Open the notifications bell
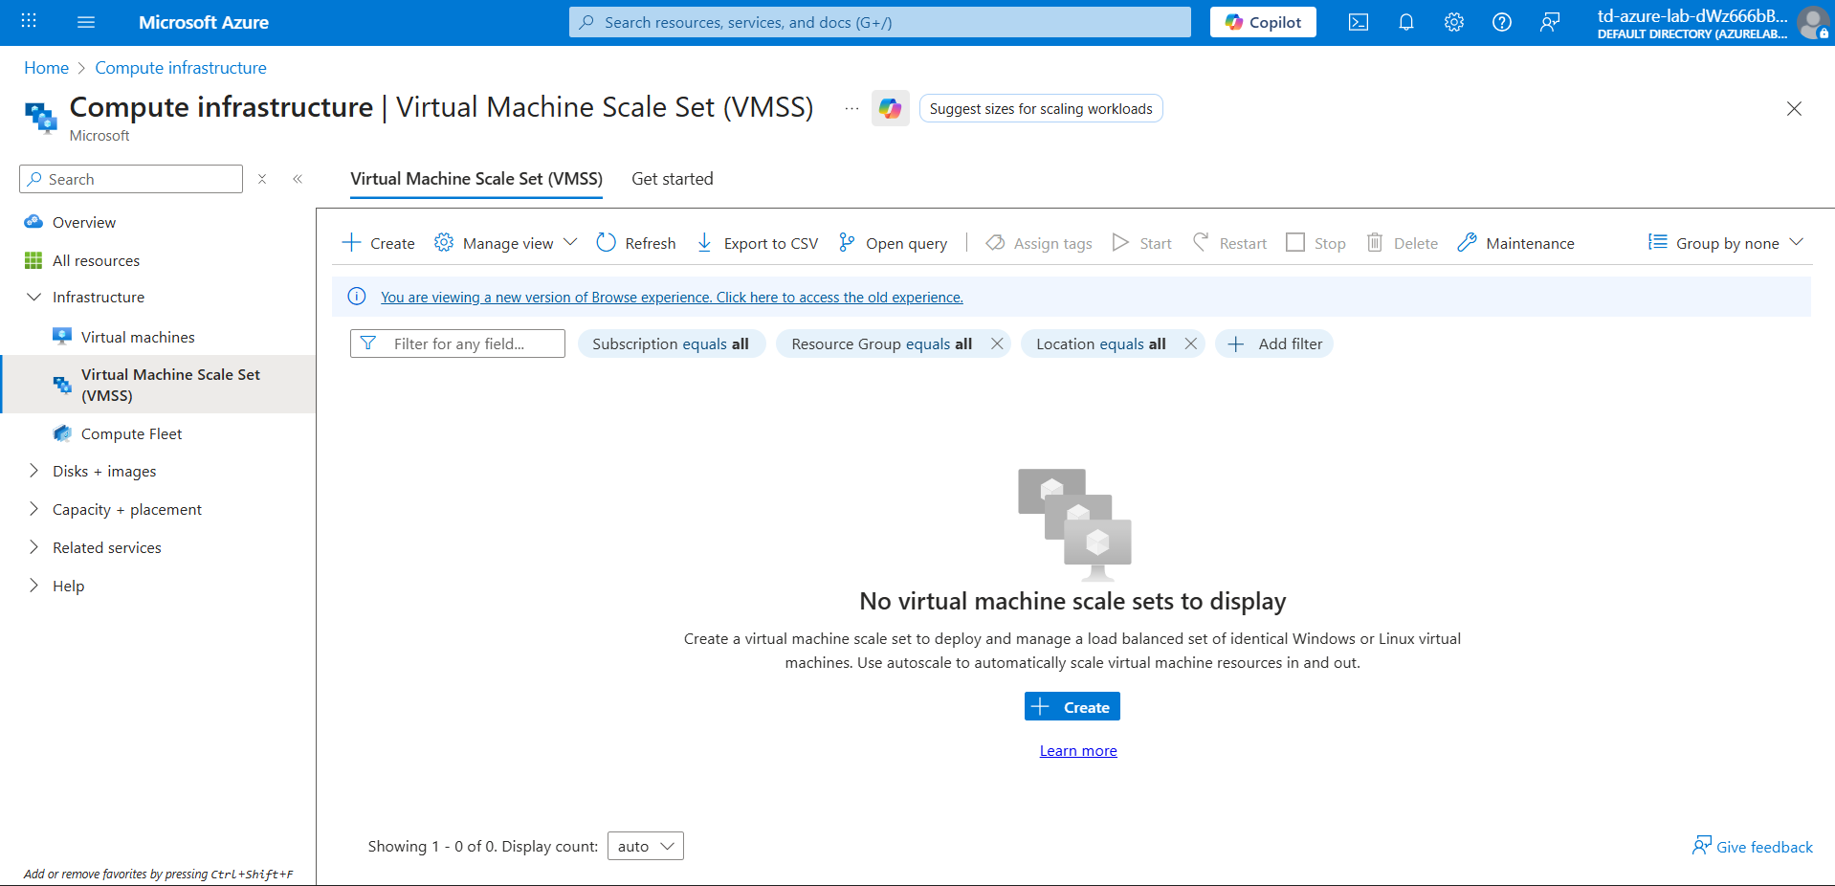This screenshot has width=1835, height=886. coord(1405,22)
